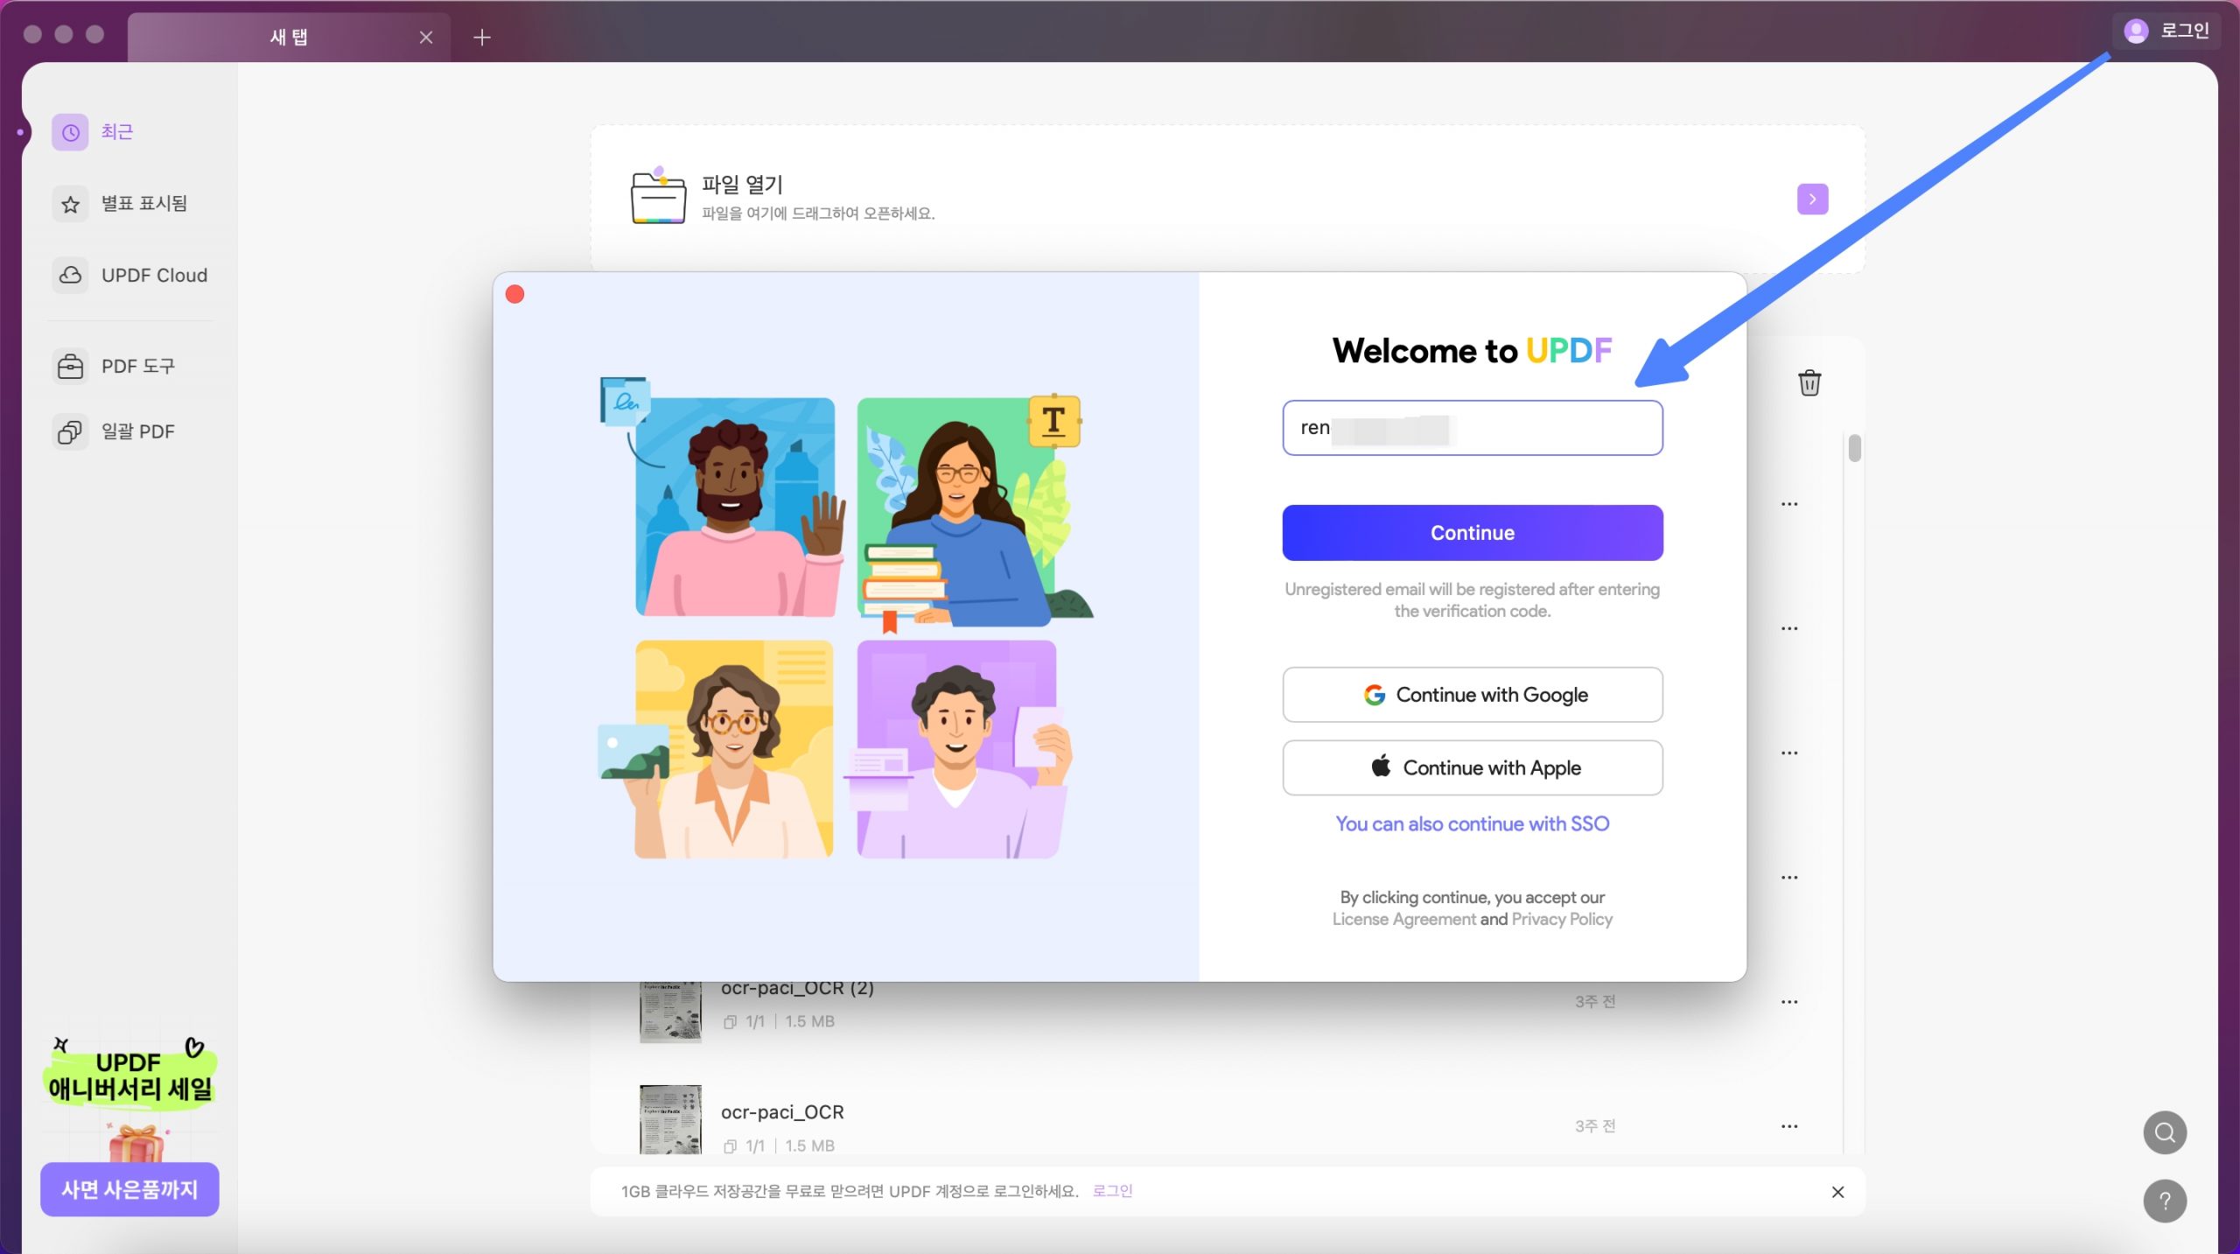
Task: Open more options for ocr-paci_OCR (2)
Action: pyautogui.click(x=1789, y=1002)
